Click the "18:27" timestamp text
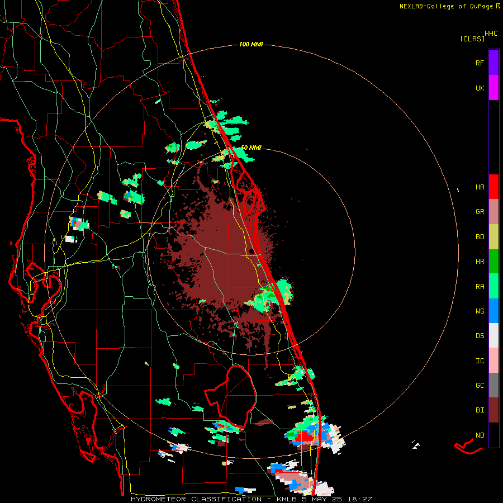The width and height of the screenshot is (503, 503). click(360, 499)
